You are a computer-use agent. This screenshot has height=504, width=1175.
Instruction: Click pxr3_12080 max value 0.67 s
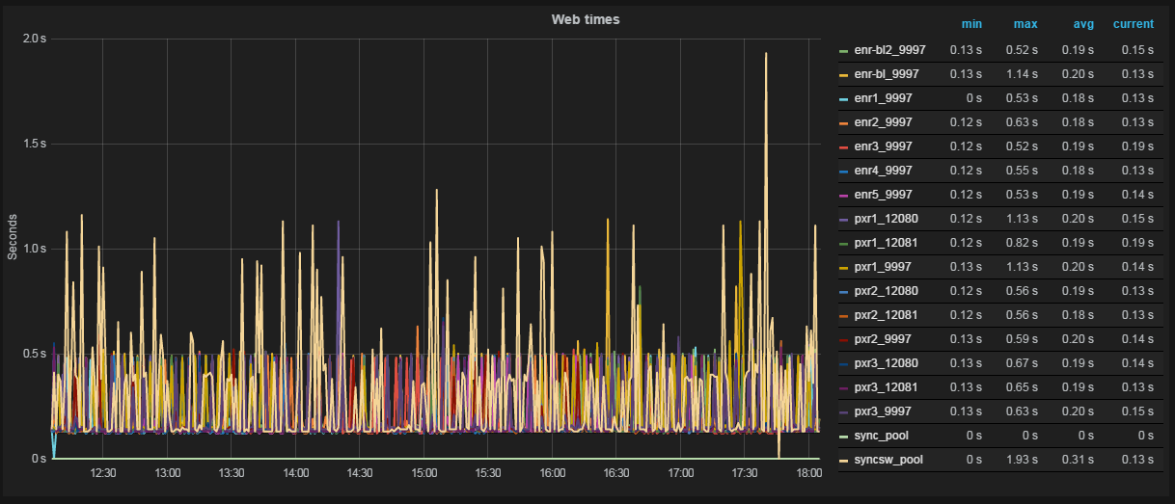coord(1023,363)
